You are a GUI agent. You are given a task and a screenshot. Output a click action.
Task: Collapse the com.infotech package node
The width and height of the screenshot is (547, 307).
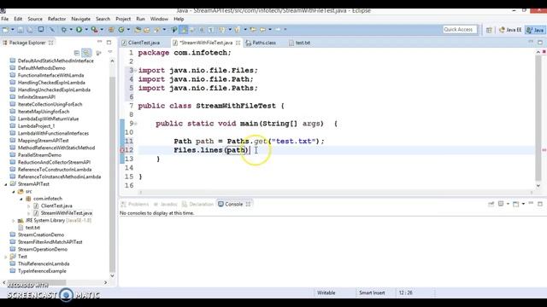(21, 199)
